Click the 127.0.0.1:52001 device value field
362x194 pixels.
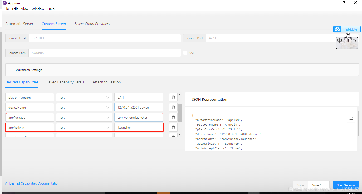pyautogui.click(x=139, y=107)
